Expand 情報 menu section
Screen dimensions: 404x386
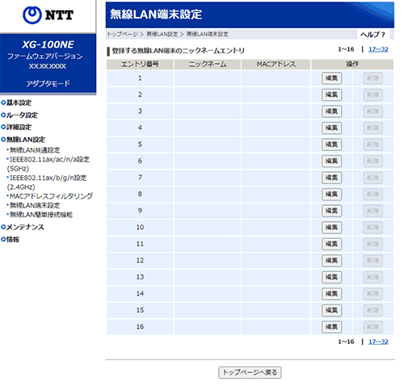10,239
